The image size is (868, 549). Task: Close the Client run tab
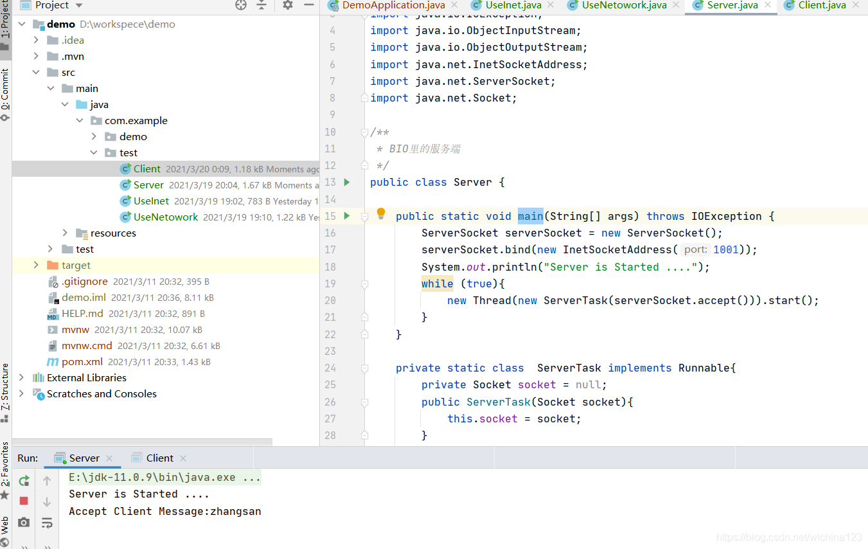tap(183, 458)
